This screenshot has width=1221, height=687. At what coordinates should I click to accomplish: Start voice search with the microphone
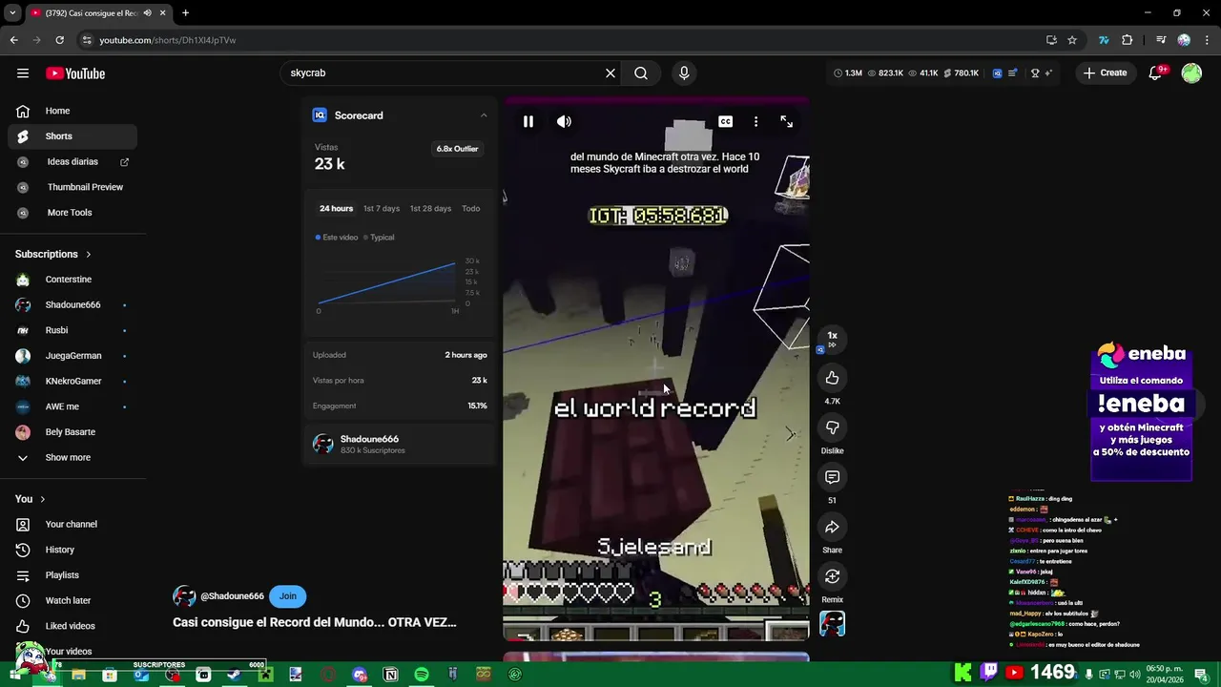click(684, 73)
